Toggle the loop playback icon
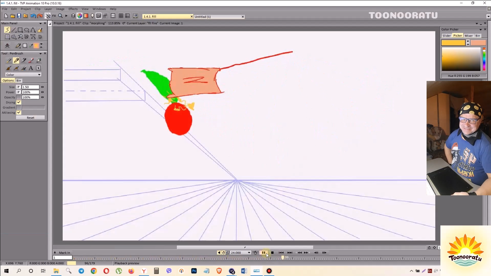 tap(223, 253)
